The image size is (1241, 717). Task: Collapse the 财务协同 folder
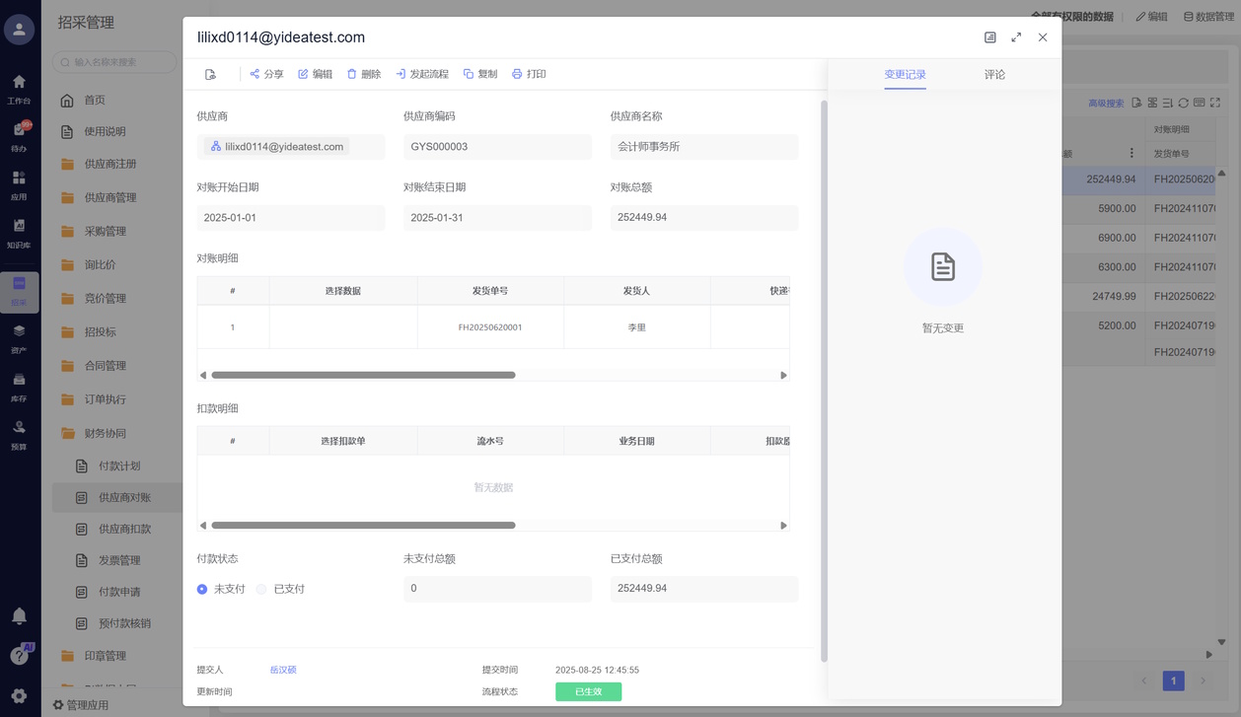(105, 433)
